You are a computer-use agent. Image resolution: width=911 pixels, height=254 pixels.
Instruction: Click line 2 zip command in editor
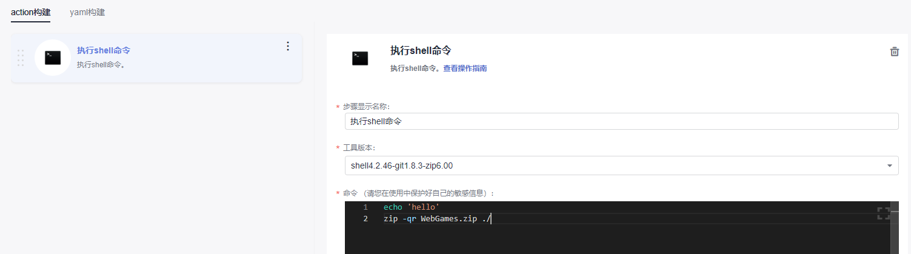pos(437,219)
